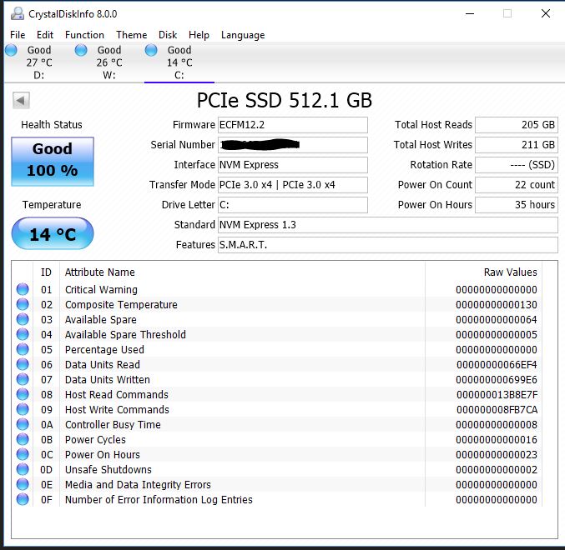This screenshot has height=550, width=565.
Task: Click status orb beside Percentage Used
Action: [23, 350]
